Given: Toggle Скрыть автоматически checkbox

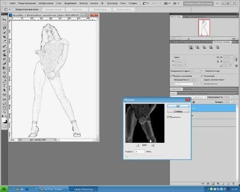Looking at the screenshot, I should (x=202, y=80).
